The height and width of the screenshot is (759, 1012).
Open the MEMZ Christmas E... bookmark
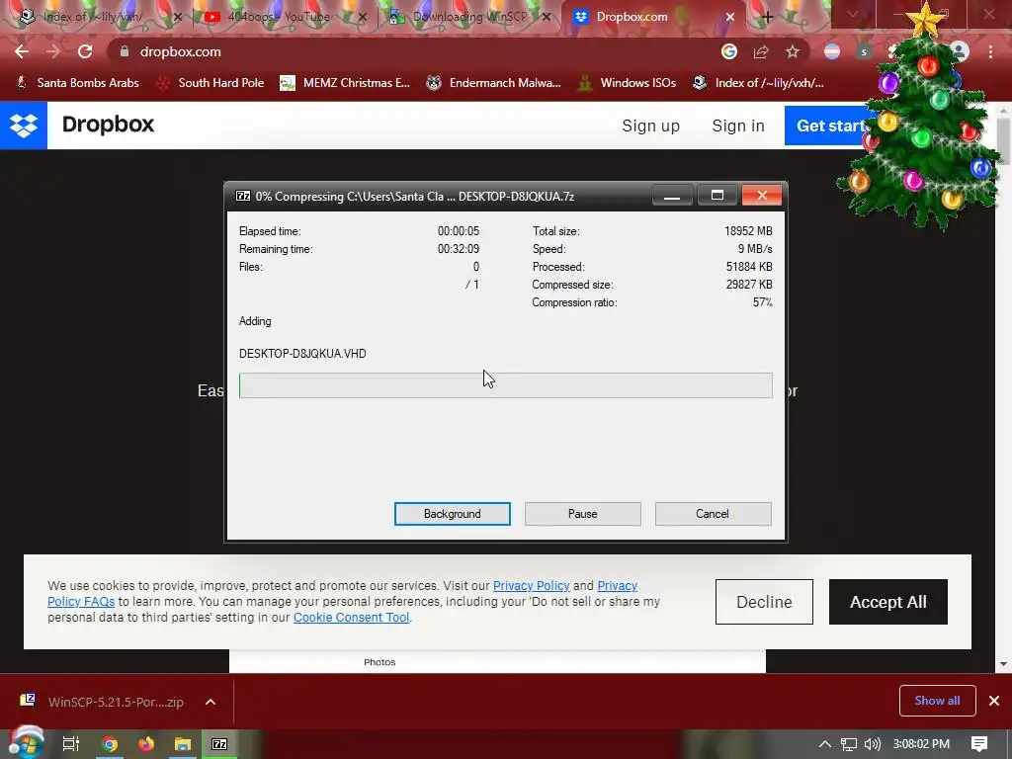pos(345,83)
